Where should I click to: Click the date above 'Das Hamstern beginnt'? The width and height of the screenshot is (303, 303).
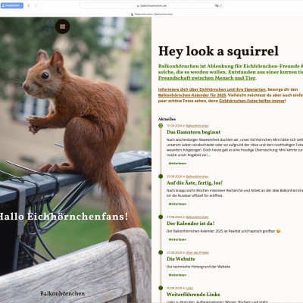(174, 126)
